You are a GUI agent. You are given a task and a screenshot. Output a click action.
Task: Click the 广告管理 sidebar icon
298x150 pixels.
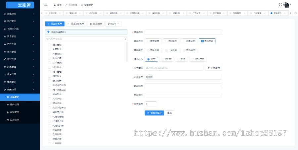coord(5,44)
